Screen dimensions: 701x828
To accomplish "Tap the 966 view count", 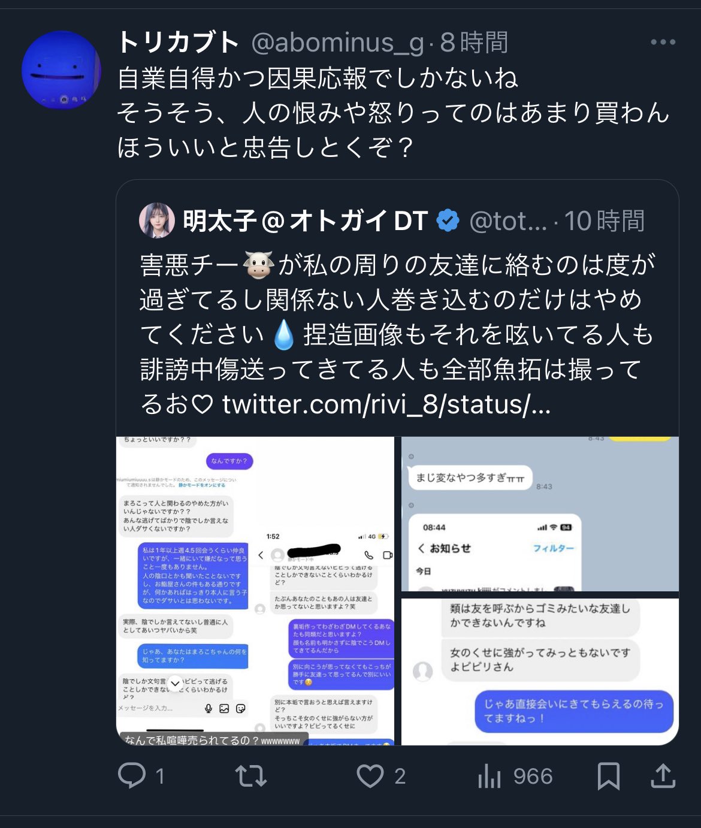I will [x=533, y=776].
